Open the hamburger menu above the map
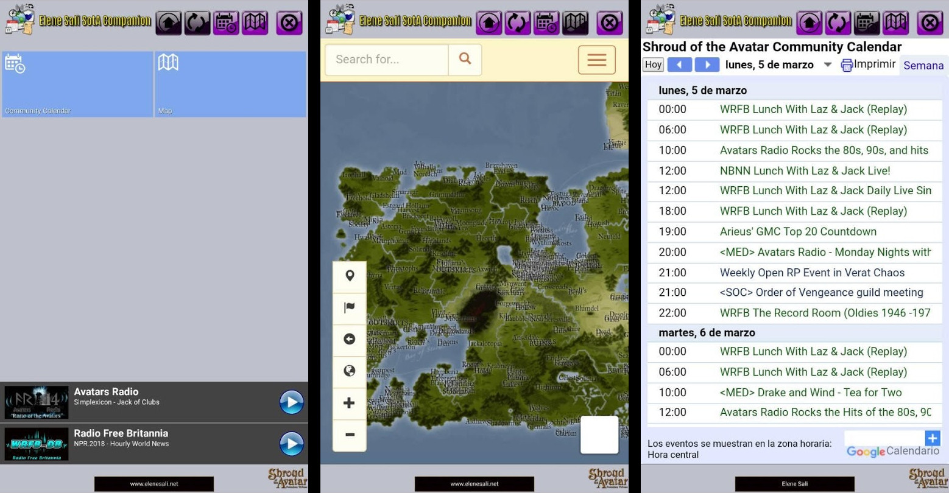949x493 pixels. pyautogui.click(x=596, y=60)
